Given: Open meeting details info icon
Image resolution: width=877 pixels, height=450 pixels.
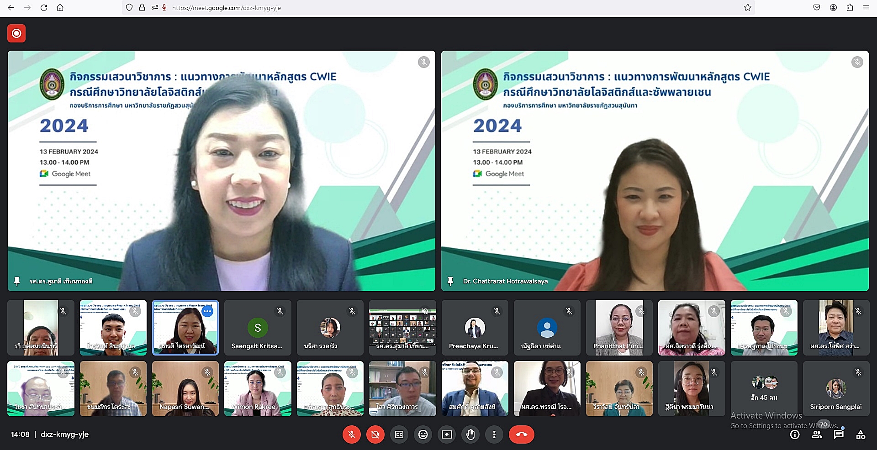Looking at the screenshot, I should click(795, 434).
